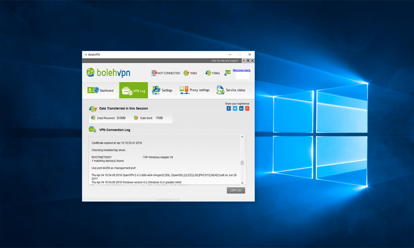Viewport: 414px width, 248px height.
Task: Minimize the BolehVPN window
Action: [x=230, y=55]
